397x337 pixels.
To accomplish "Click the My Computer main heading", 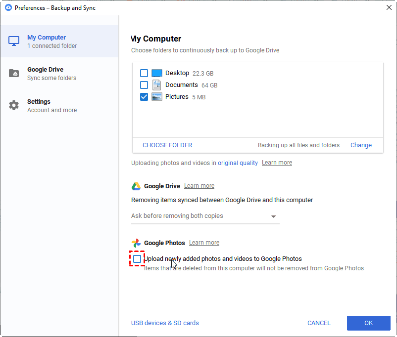I will 156,39.
